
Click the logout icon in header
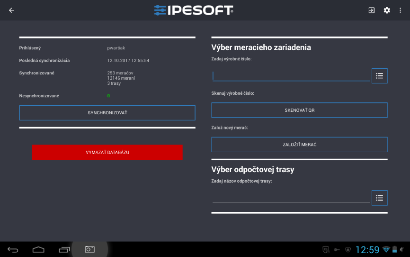point(371,10)
